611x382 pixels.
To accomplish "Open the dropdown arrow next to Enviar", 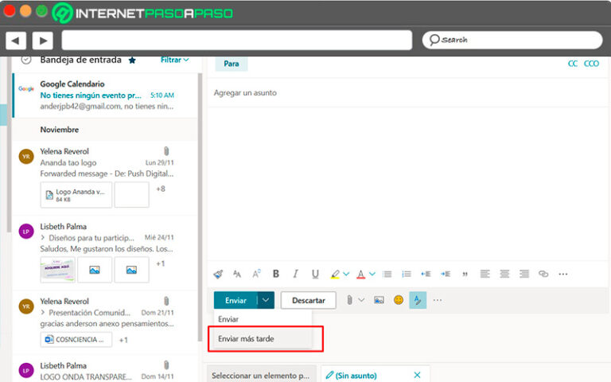I will point(267,300).
